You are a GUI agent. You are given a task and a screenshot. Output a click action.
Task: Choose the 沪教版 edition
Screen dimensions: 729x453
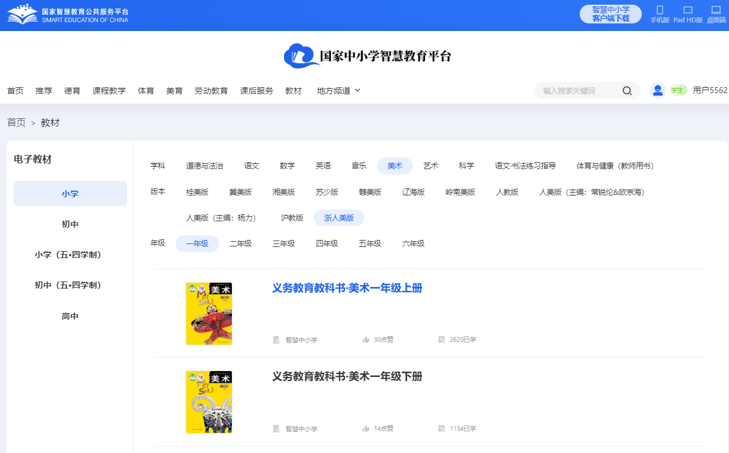click(x=292, y=218)
